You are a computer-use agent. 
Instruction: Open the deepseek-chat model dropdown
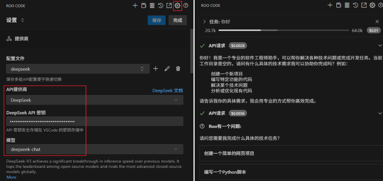coord(94,149)
